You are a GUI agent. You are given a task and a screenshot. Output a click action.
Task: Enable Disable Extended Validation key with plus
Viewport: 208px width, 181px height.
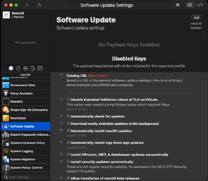[61, 99]
